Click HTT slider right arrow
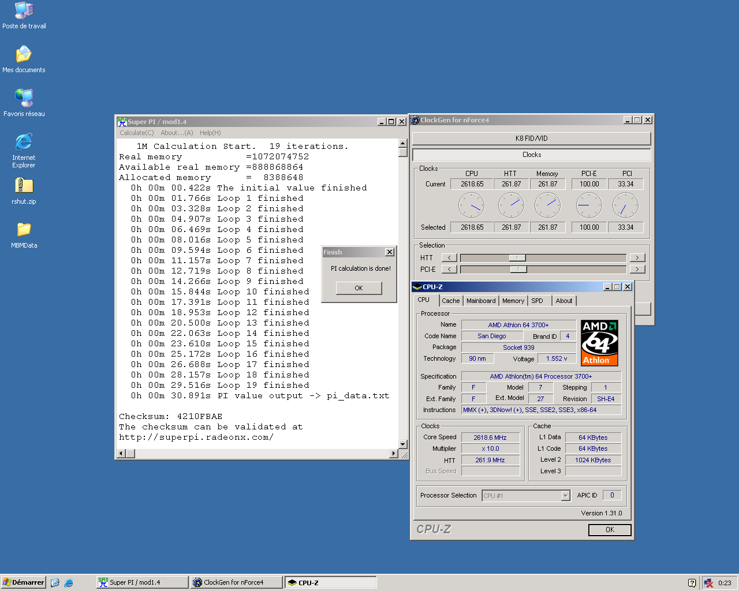The width and height of the screenshot is (739, 591). pyautogui.click(x=637, y=258)
